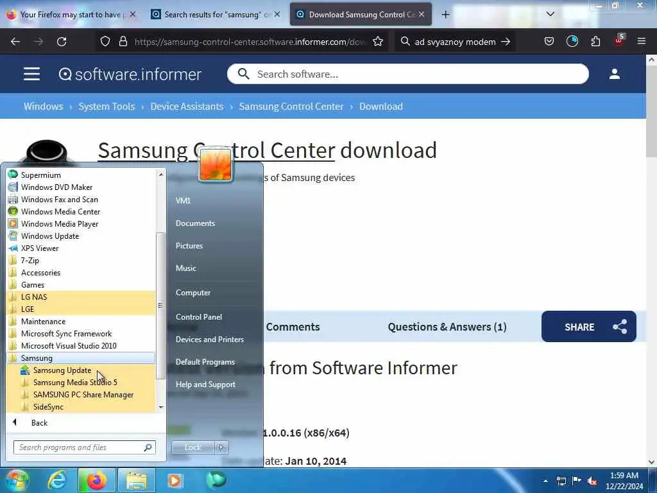Image resolution: width=657 pixels, height=493 pixels.
Task: Open software.informer site hamburger menu
Action: [x=32, y=74]
